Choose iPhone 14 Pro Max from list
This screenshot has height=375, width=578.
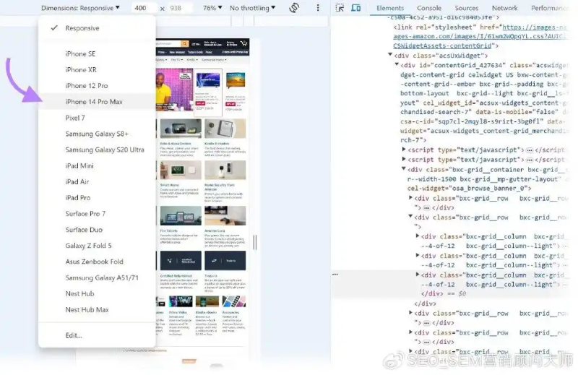point(94,102)
